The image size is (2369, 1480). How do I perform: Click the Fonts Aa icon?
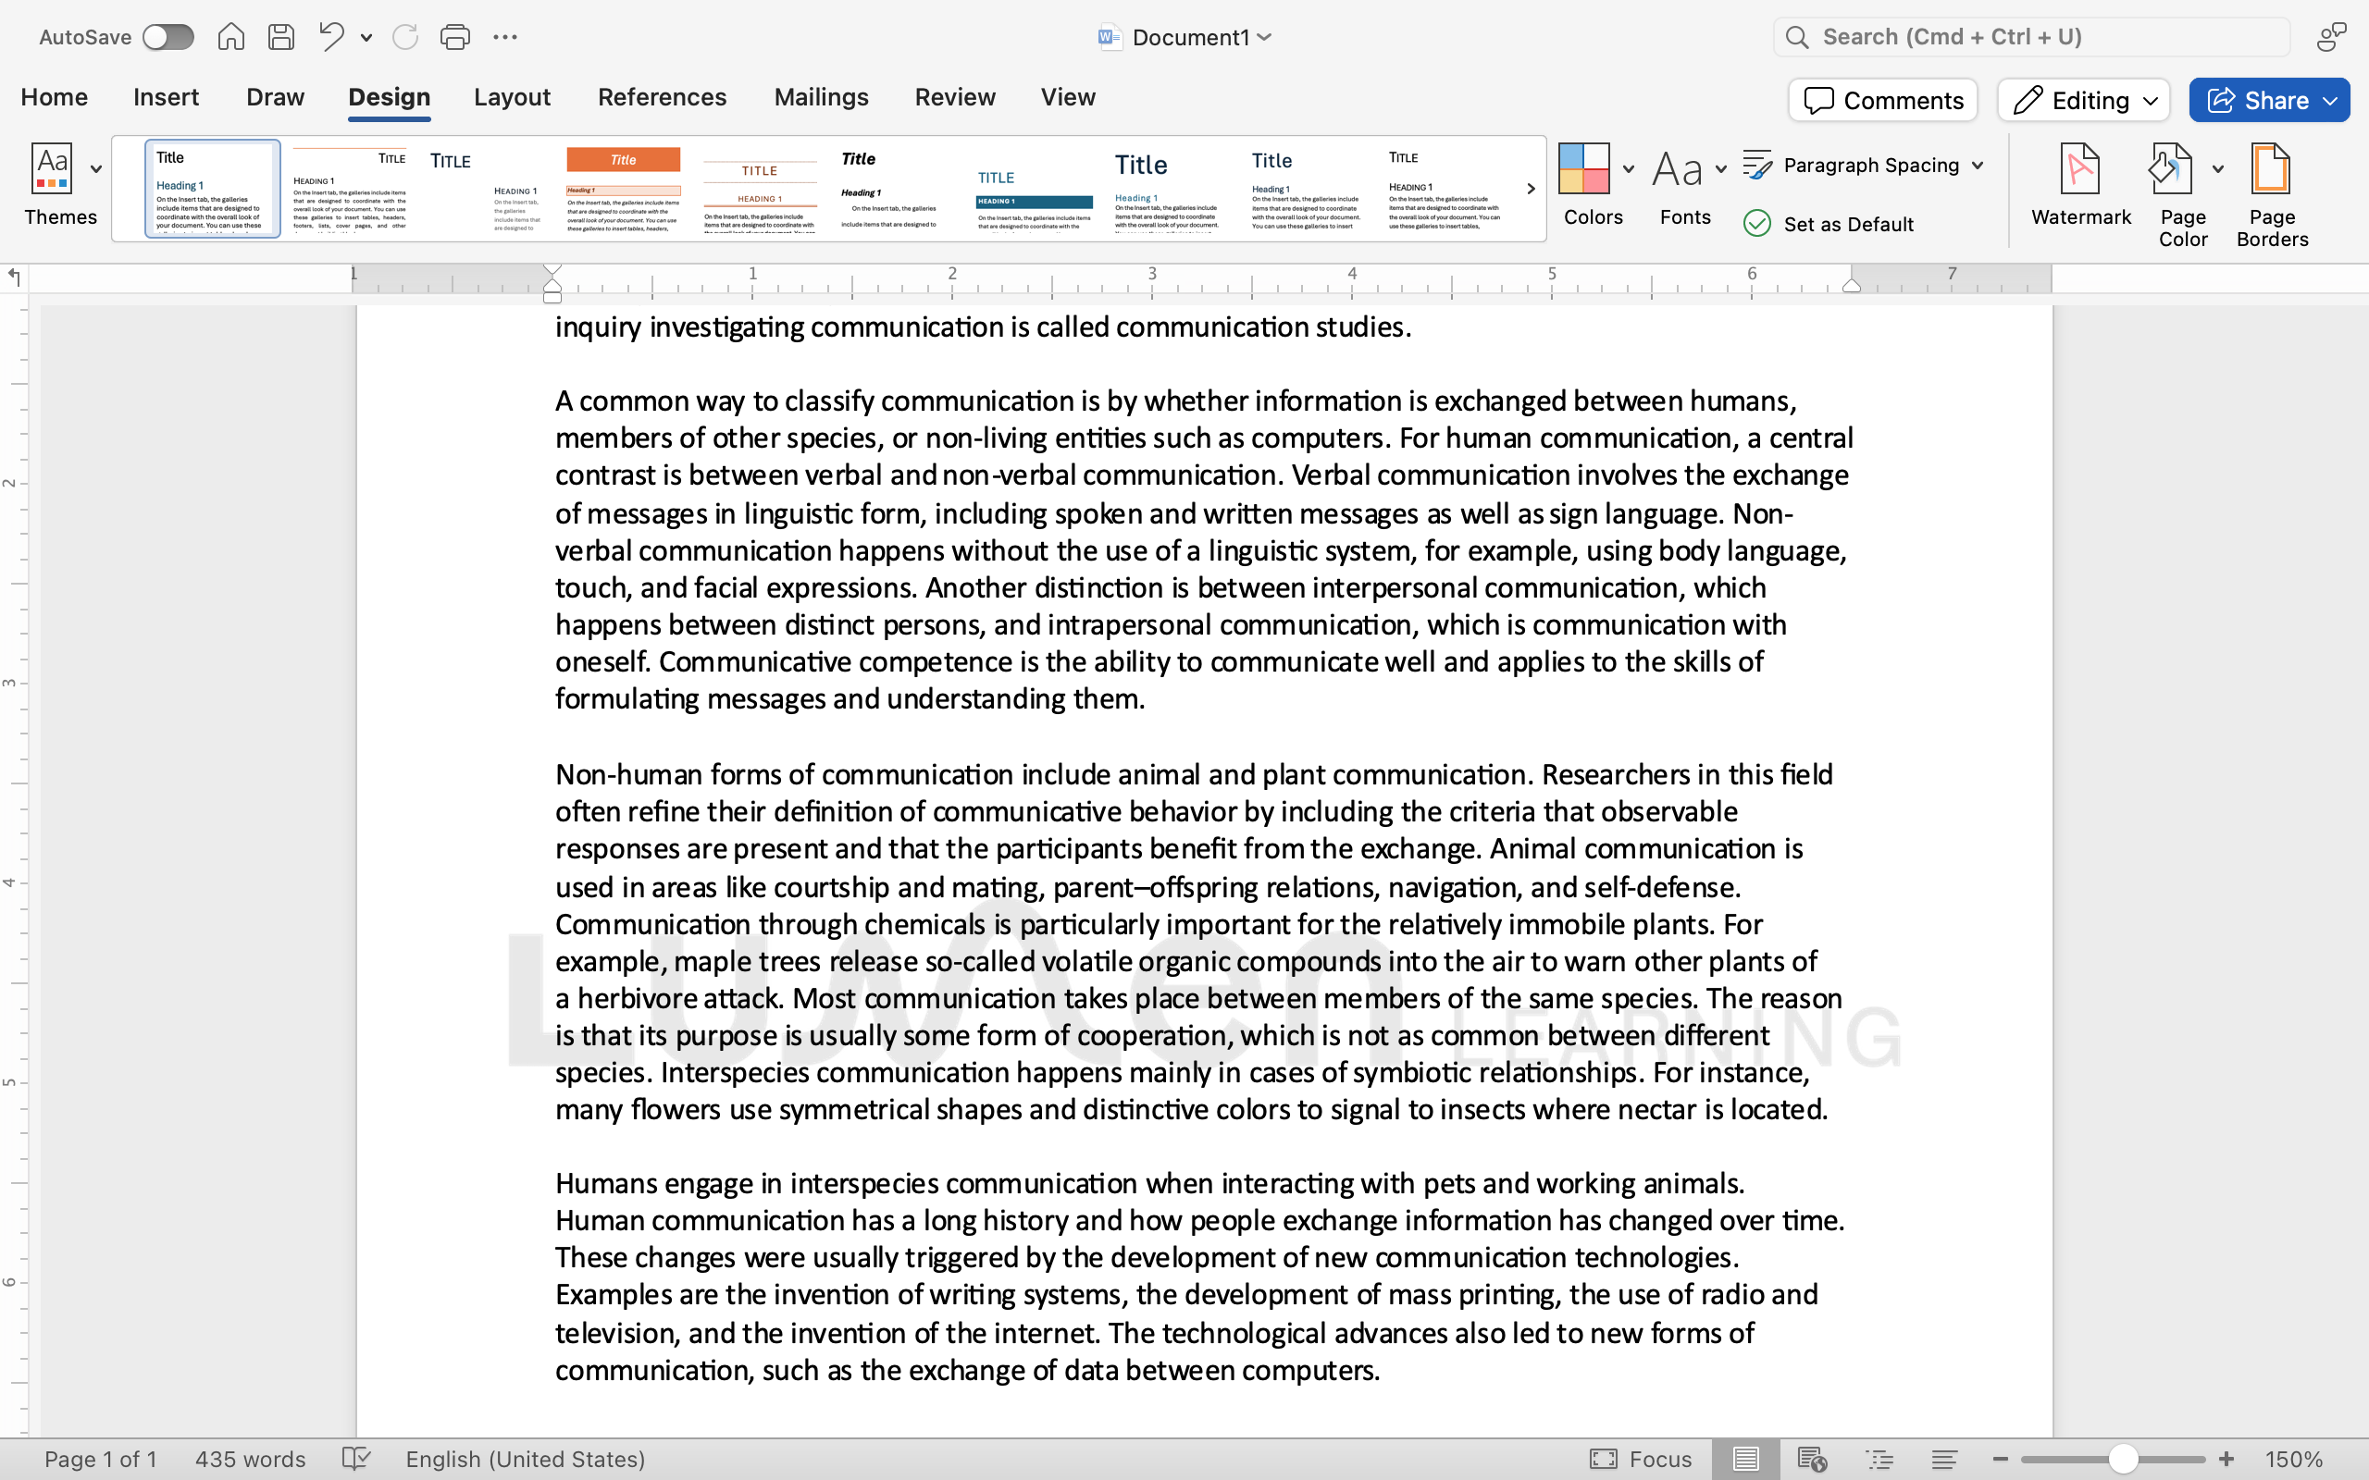click(x=1677, y=168)
